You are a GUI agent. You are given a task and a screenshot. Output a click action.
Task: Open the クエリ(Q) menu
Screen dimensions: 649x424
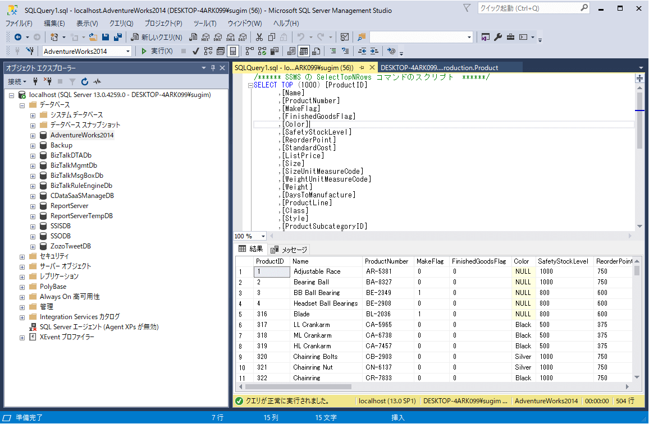121,24
